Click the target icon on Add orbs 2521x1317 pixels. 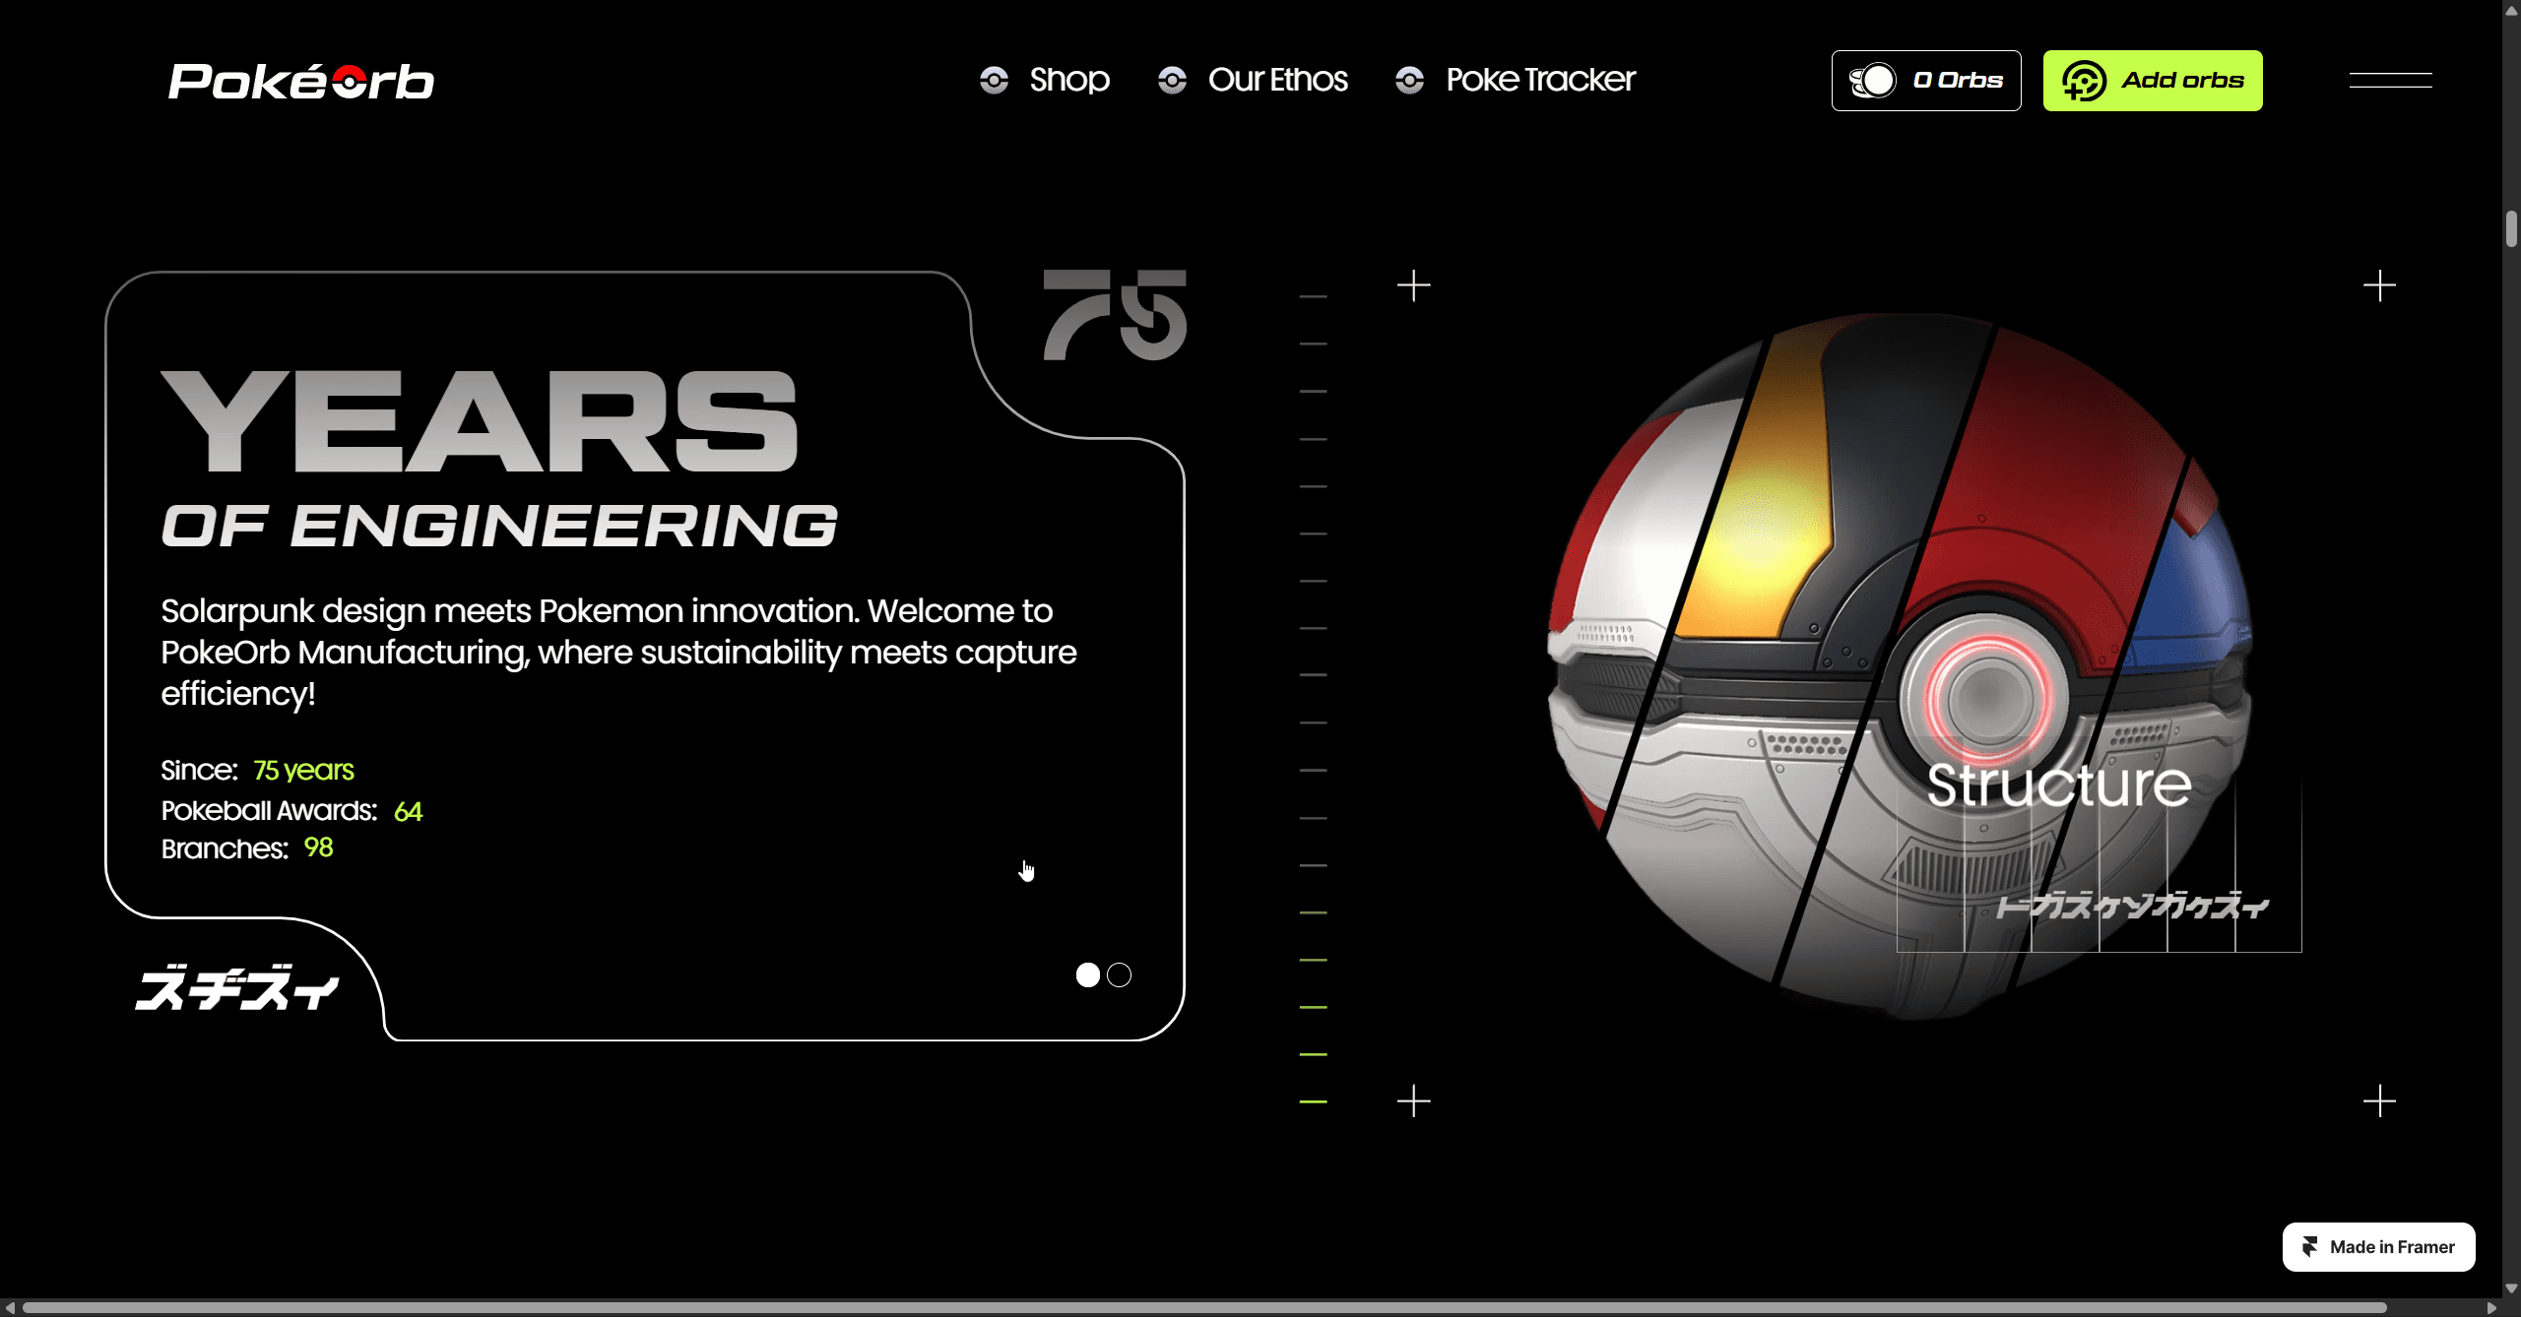point(2084,81)
